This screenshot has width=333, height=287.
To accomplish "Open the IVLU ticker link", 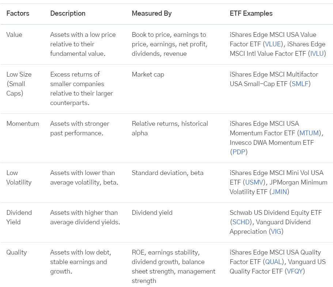I will (x=317, y=54).
